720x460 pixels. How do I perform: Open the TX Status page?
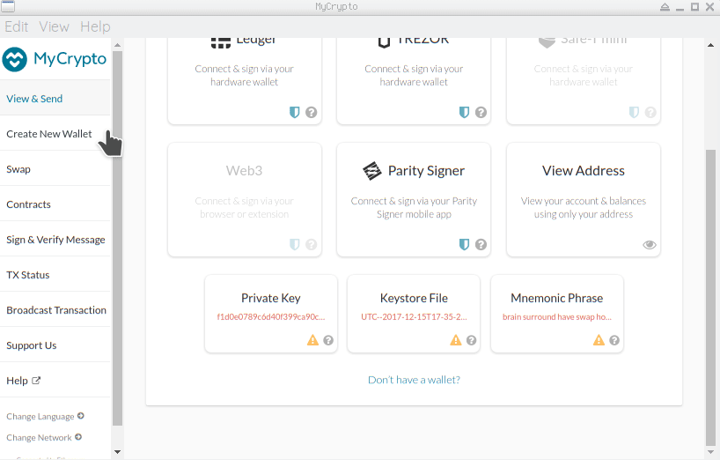click(x=55, y=275)
